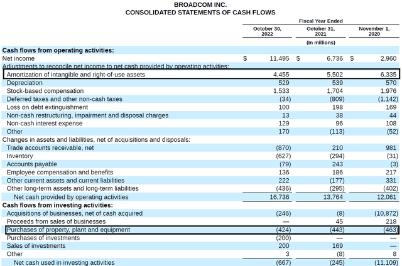This screenshot has width=402, height=266.
Task: Click operating 'Other' value (113)
Action: (x=337, y=132)
